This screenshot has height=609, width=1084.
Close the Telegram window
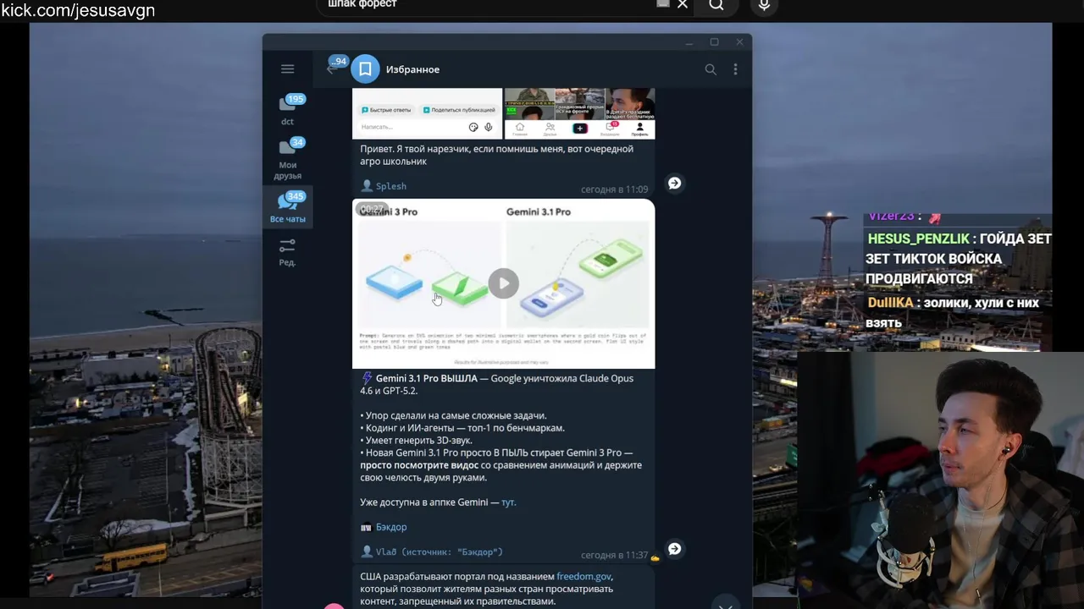tap(739, 42)
